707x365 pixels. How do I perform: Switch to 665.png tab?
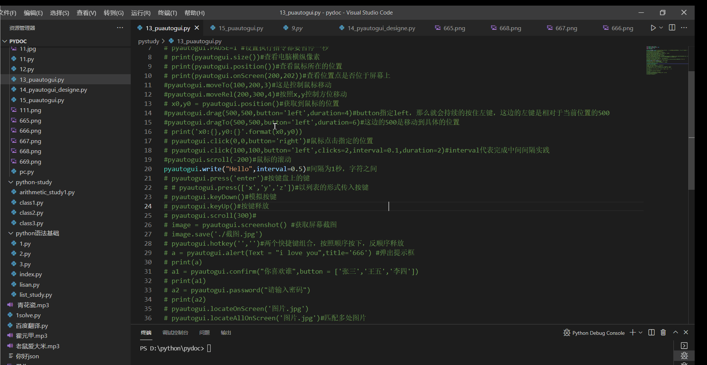click(x=454, y=28)
